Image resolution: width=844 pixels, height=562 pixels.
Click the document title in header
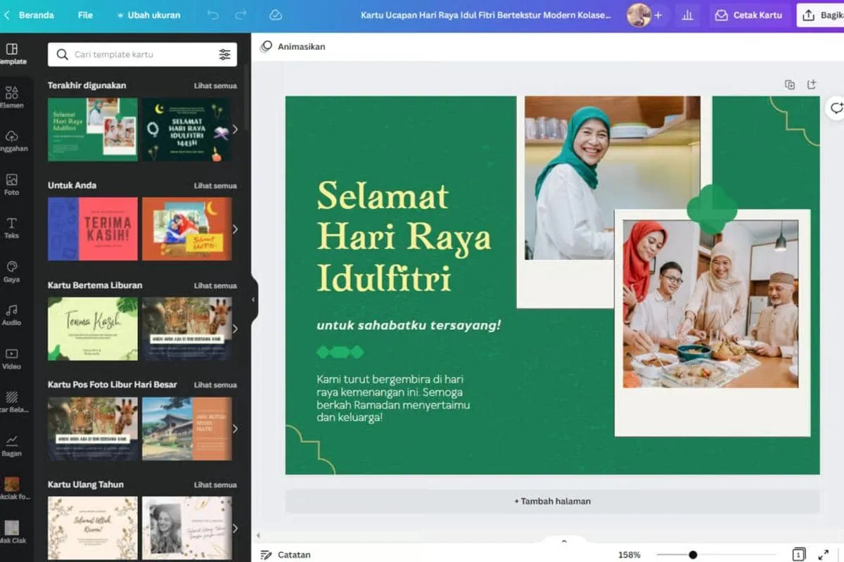pos(485,15)
